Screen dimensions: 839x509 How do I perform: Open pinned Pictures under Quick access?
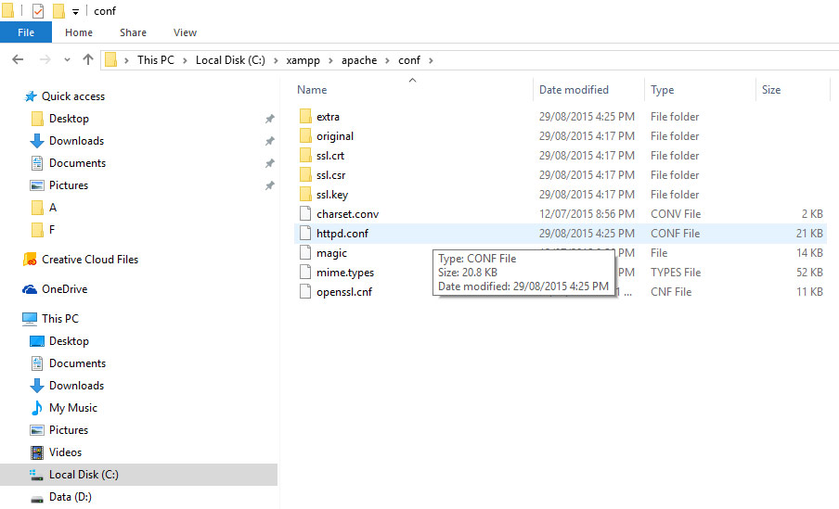(x=69, y=185)
